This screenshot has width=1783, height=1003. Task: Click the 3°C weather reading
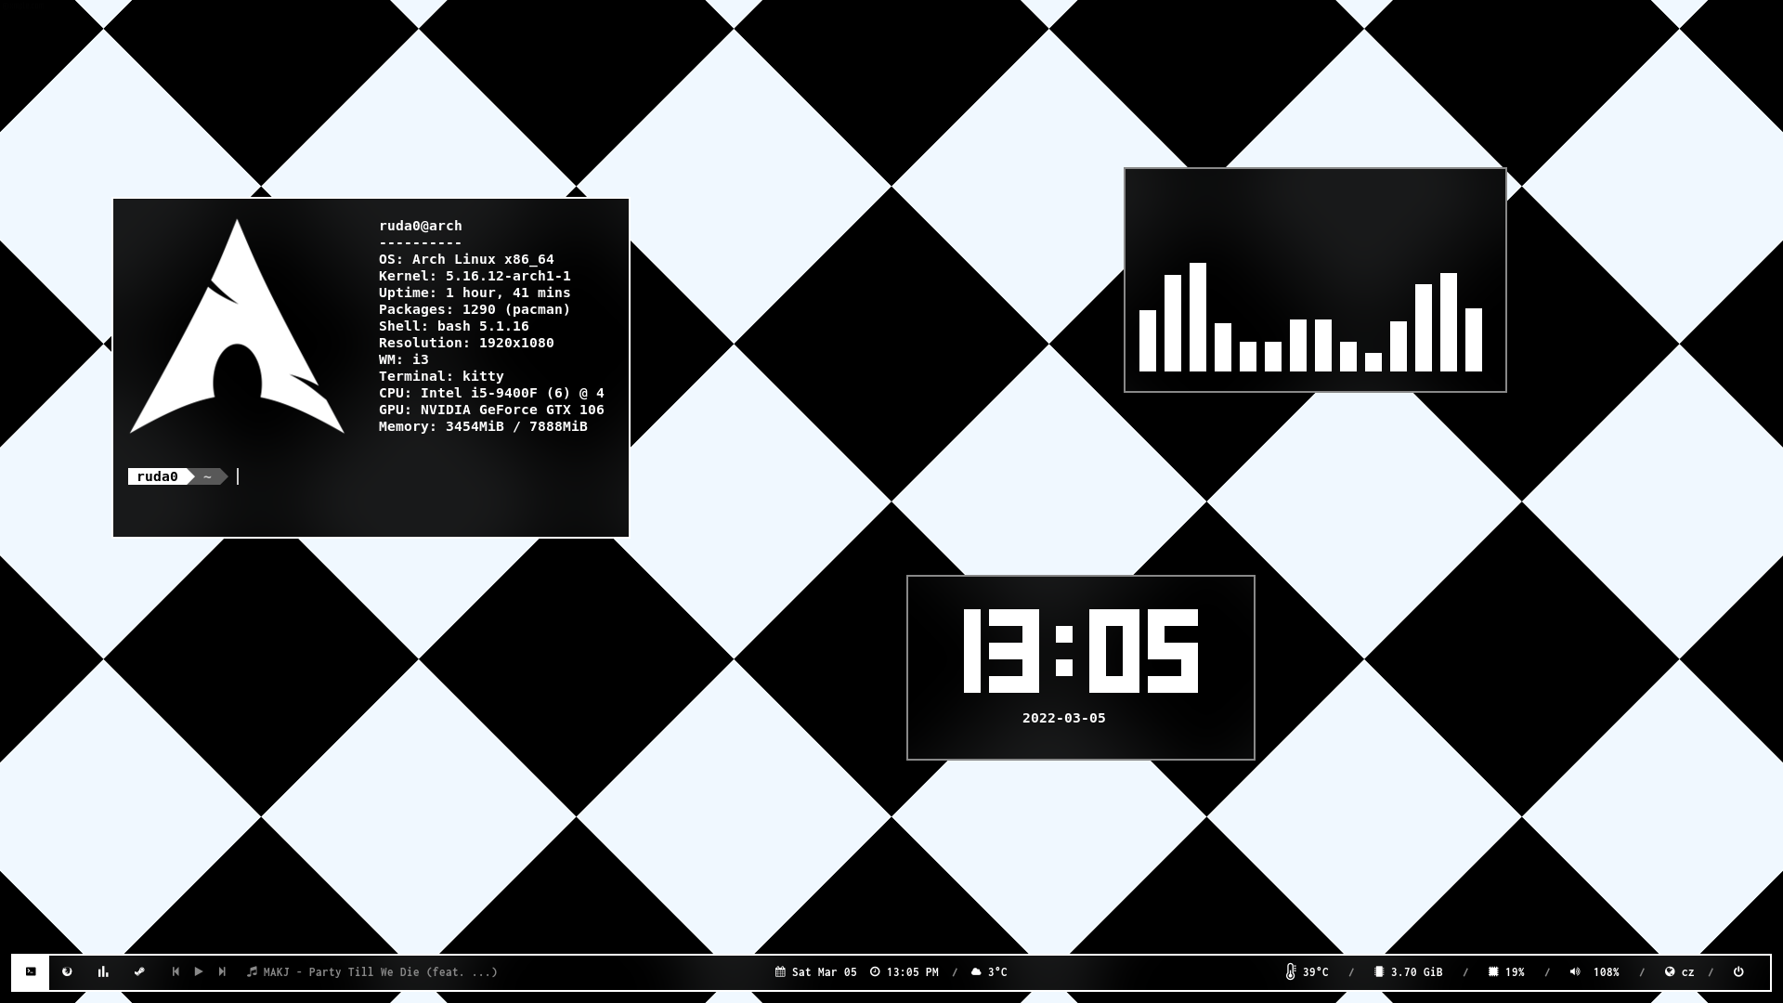[997, 972]
